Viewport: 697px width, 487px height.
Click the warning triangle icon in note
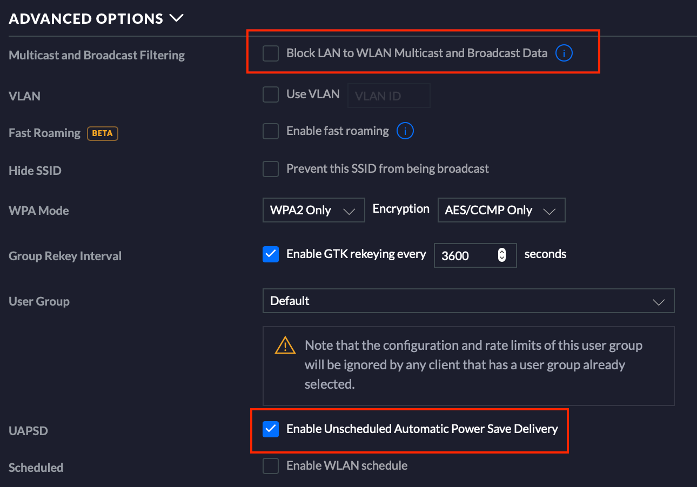285,346
